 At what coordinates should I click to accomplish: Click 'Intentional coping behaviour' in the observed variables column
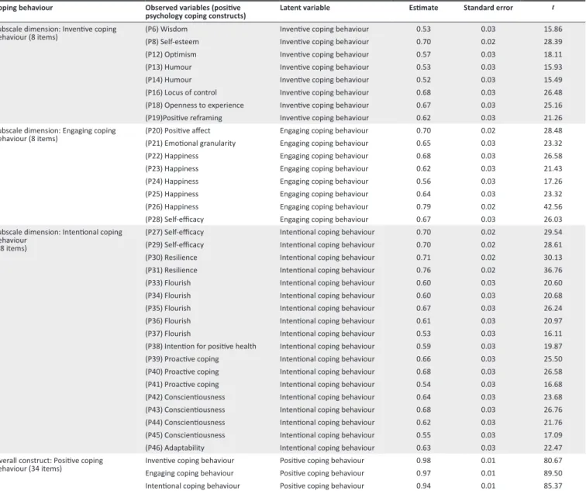click(192, 486)
